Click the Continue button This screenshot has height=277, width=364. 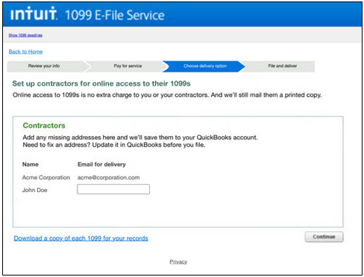[324, 237]
